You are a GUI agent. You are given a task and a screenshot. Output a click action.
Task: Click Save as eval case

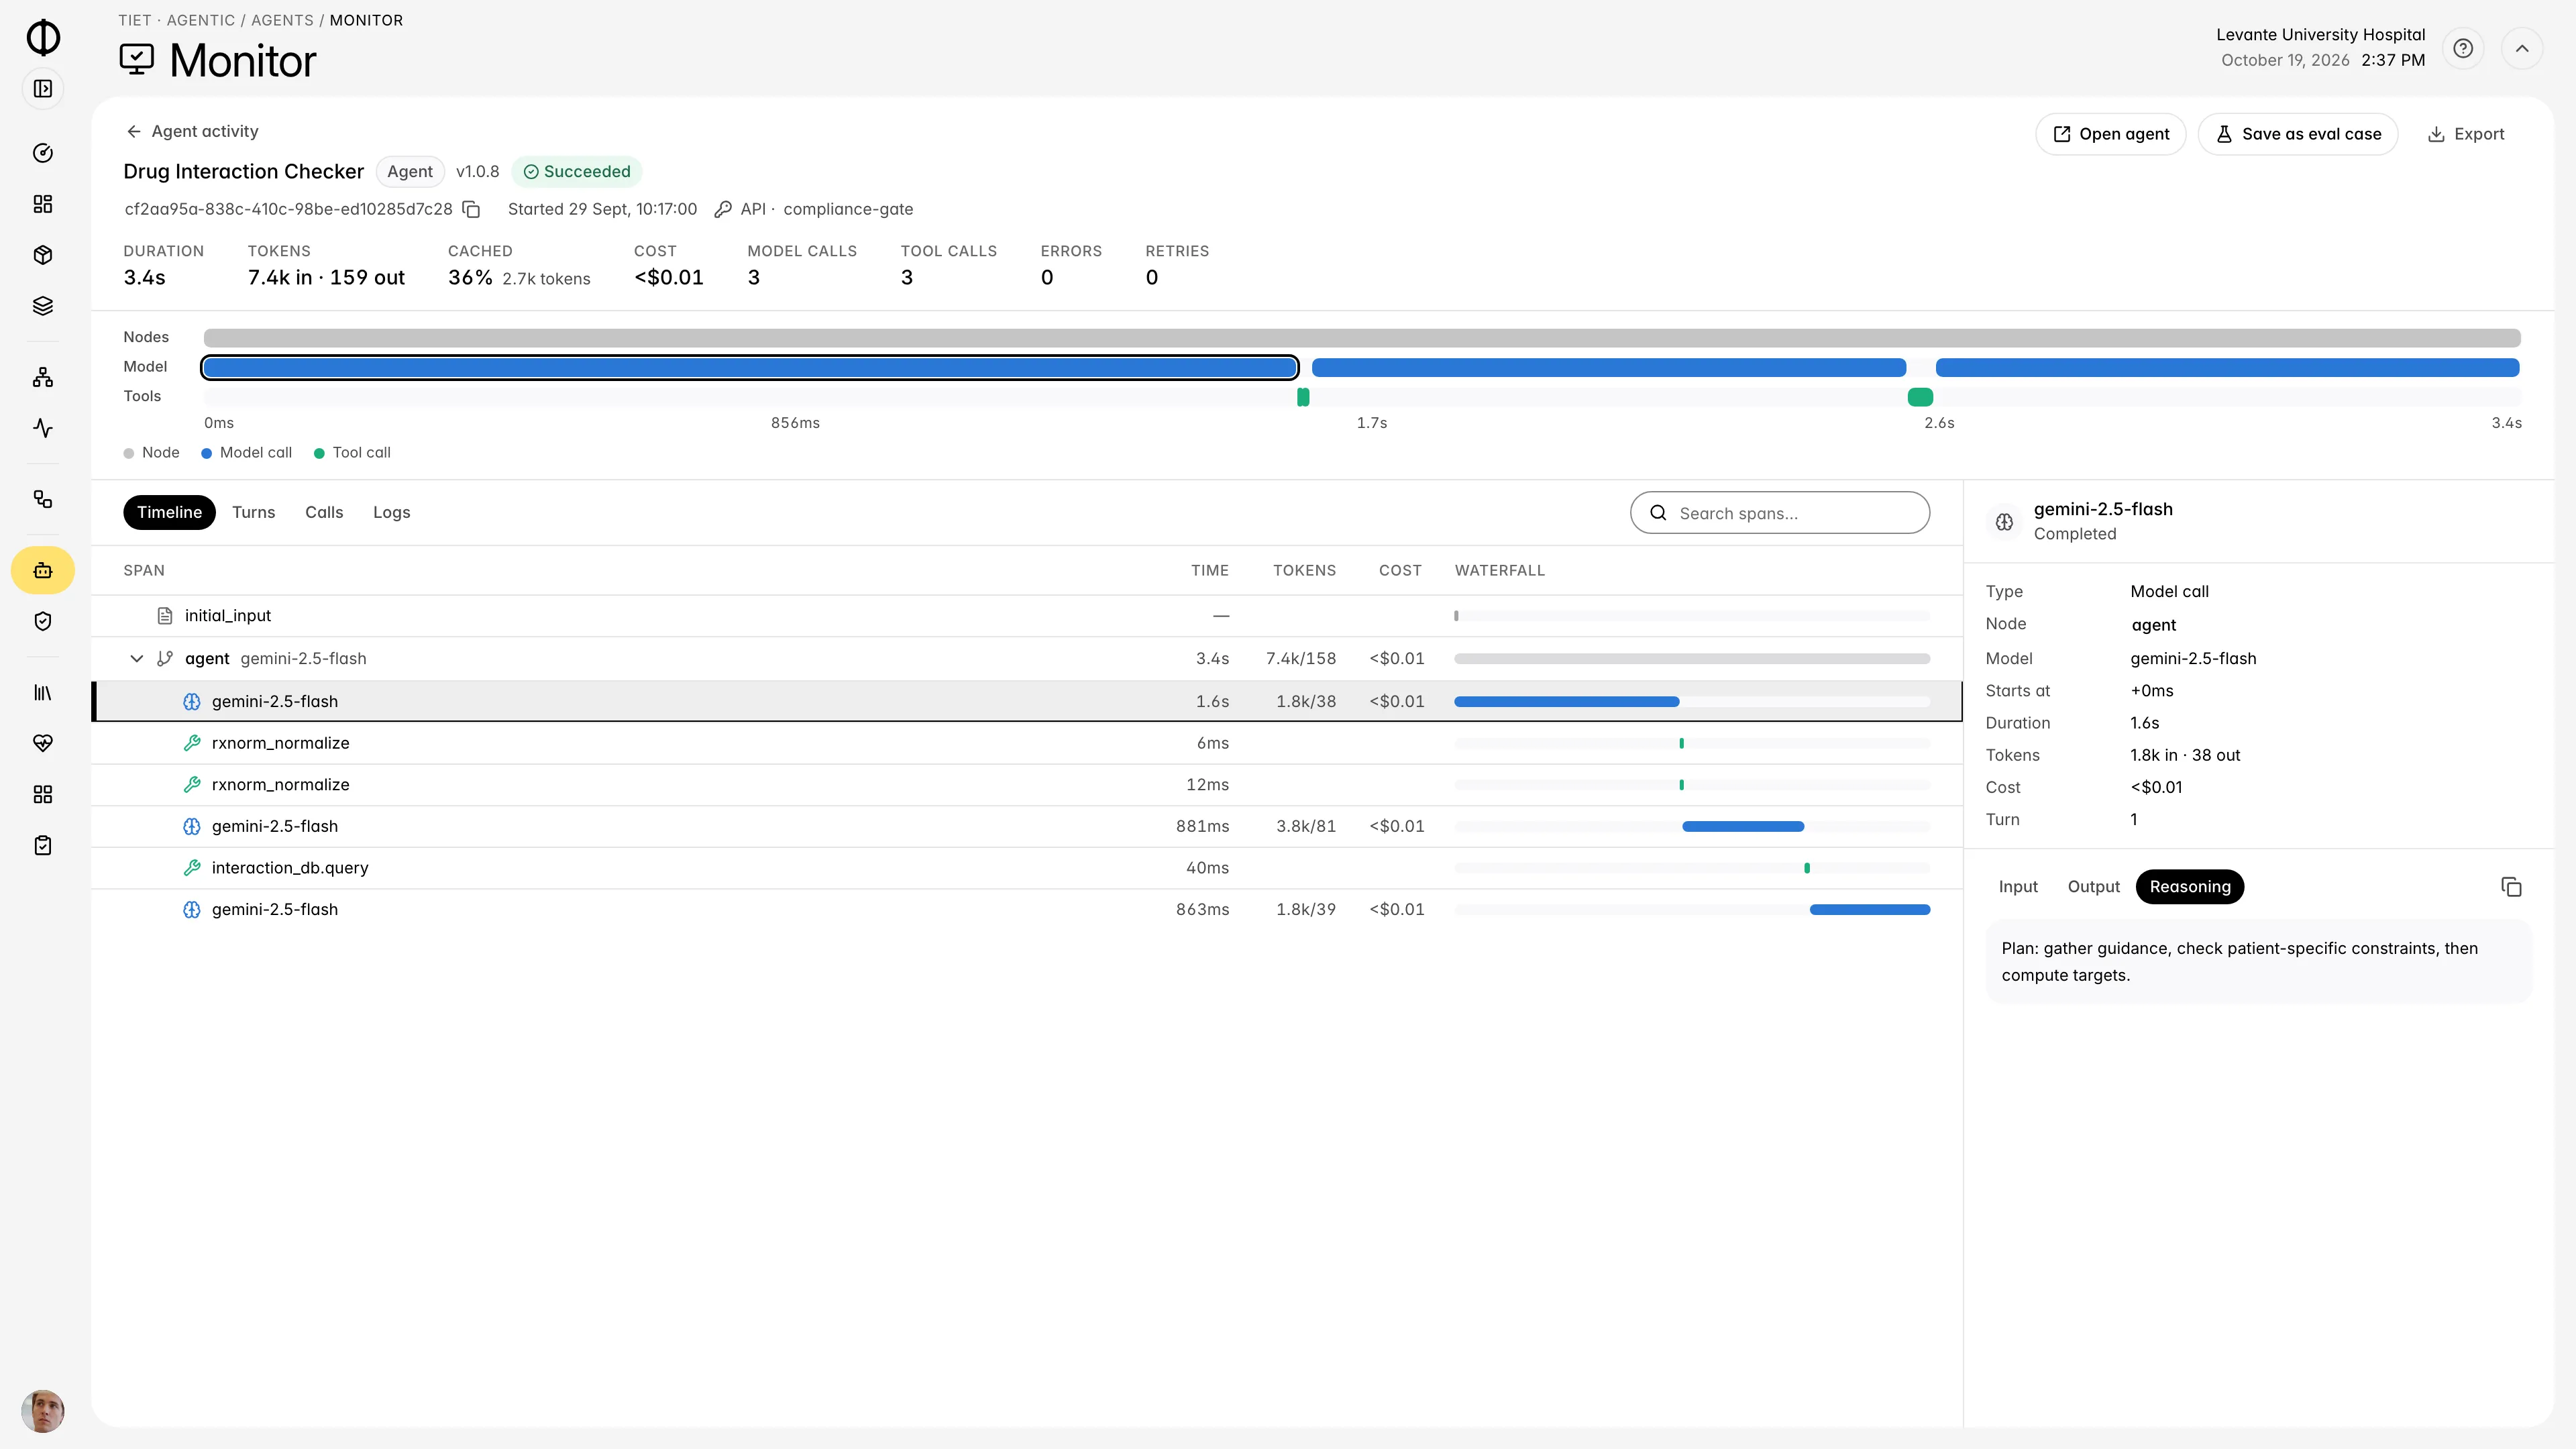pyautogui.click(x=2298, y=134)
